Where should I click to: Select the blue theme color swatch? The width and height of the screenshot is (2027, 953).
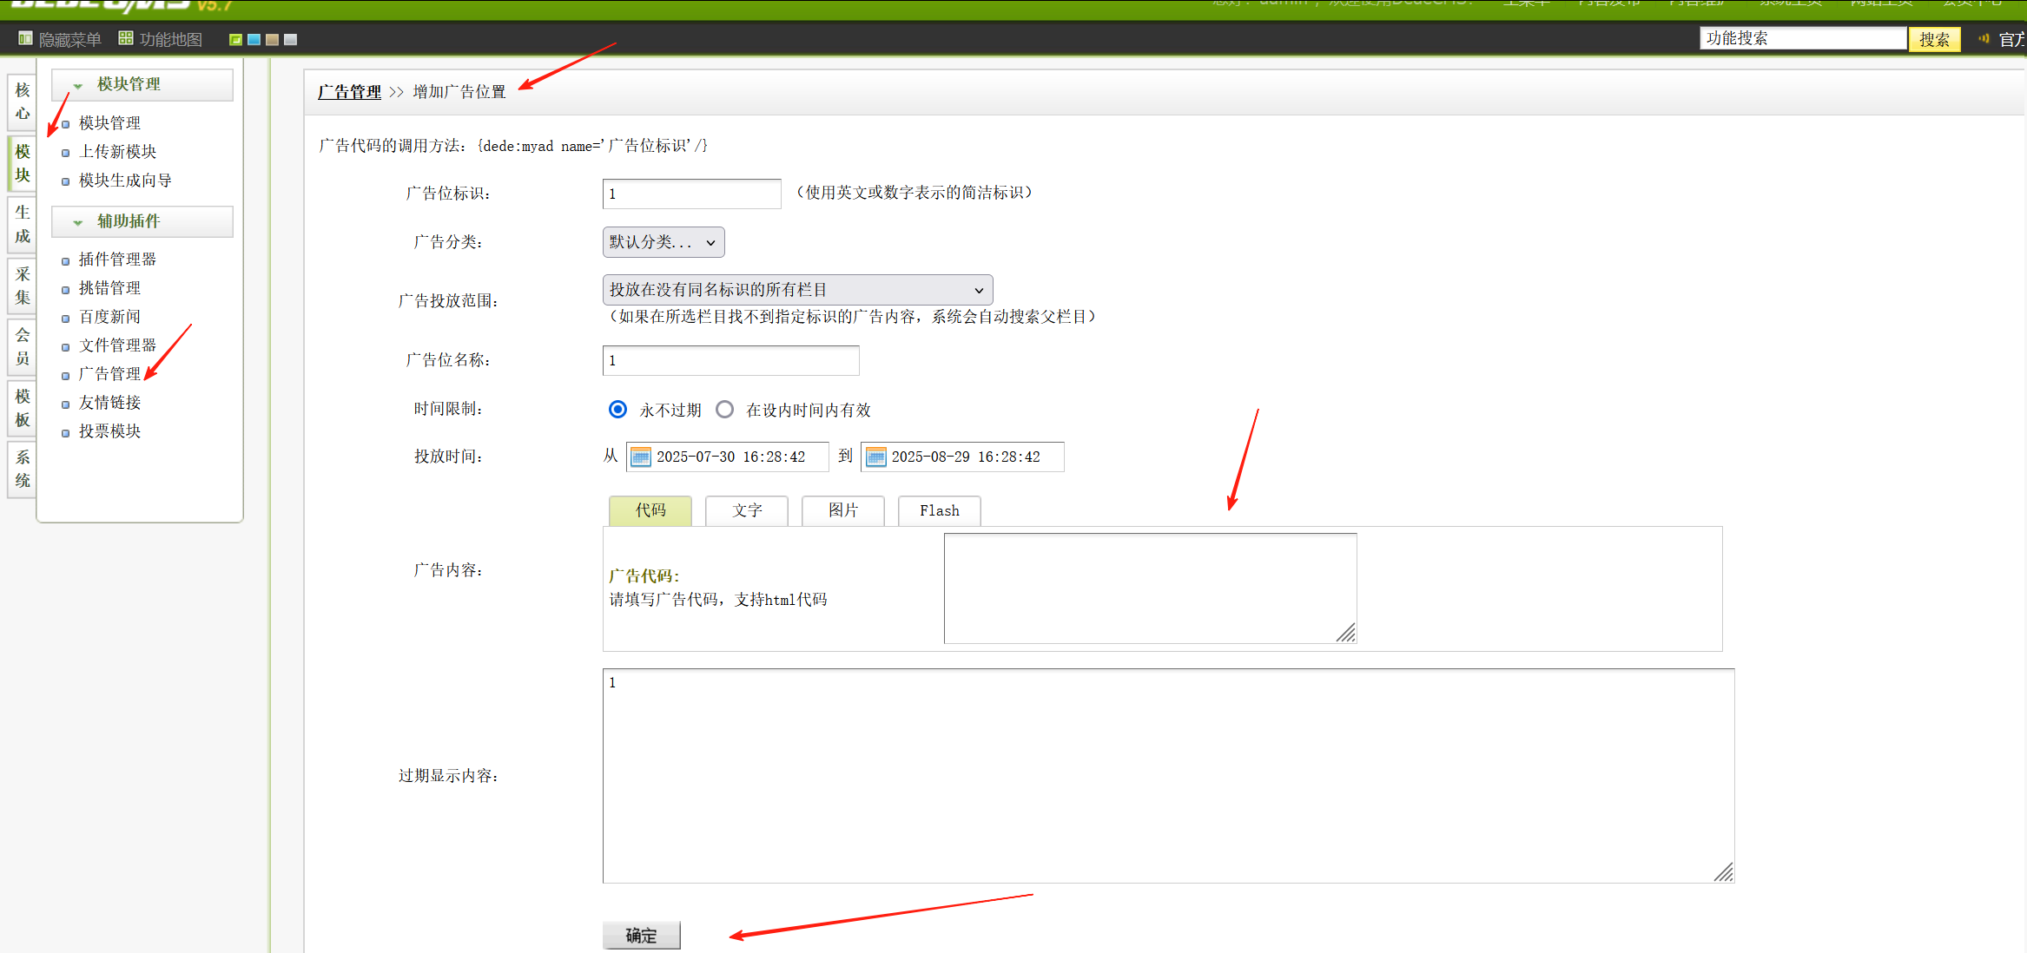pyautogui.click(x=254, y=39)
